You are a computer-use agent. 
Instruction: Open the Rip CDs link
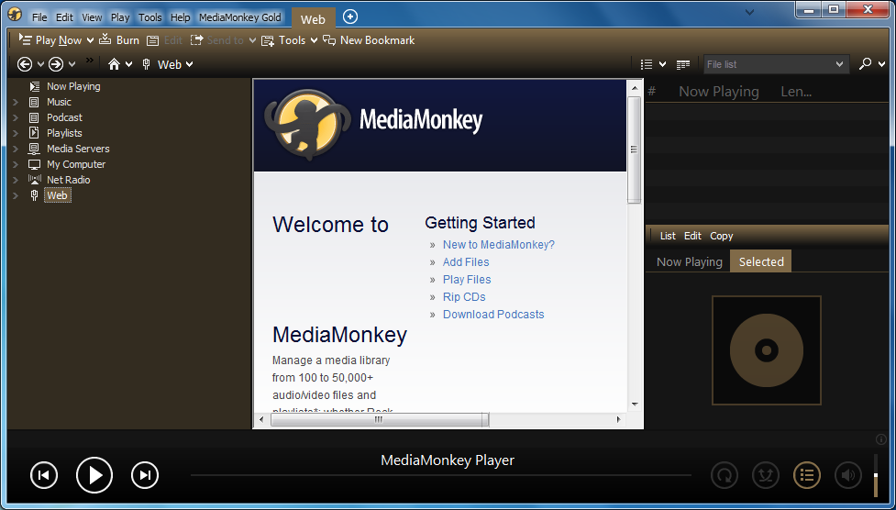coord(464,297)
